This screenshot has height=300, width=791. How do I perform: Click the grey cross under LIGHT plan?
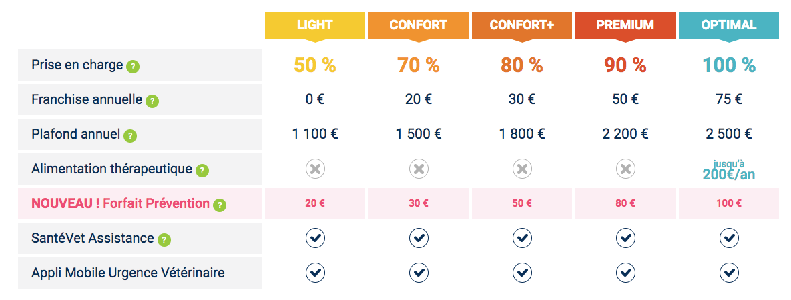315,169
